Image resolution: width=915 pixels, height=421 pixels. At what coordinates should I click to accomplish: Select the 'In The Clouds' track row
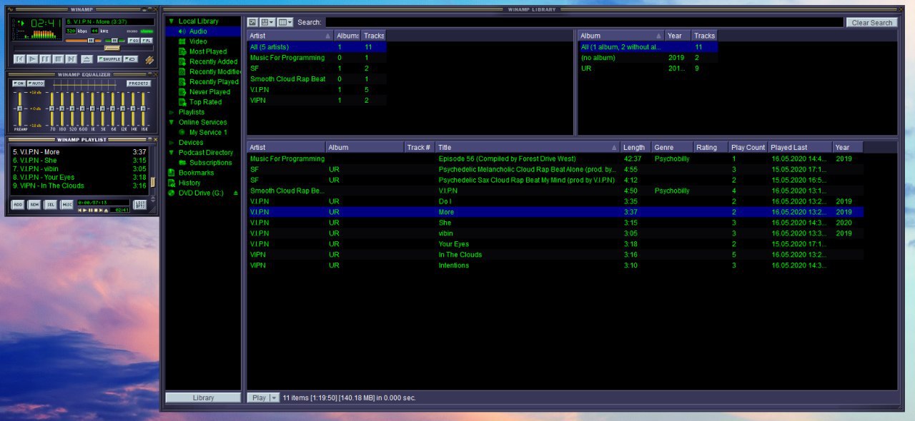(555, 255)
